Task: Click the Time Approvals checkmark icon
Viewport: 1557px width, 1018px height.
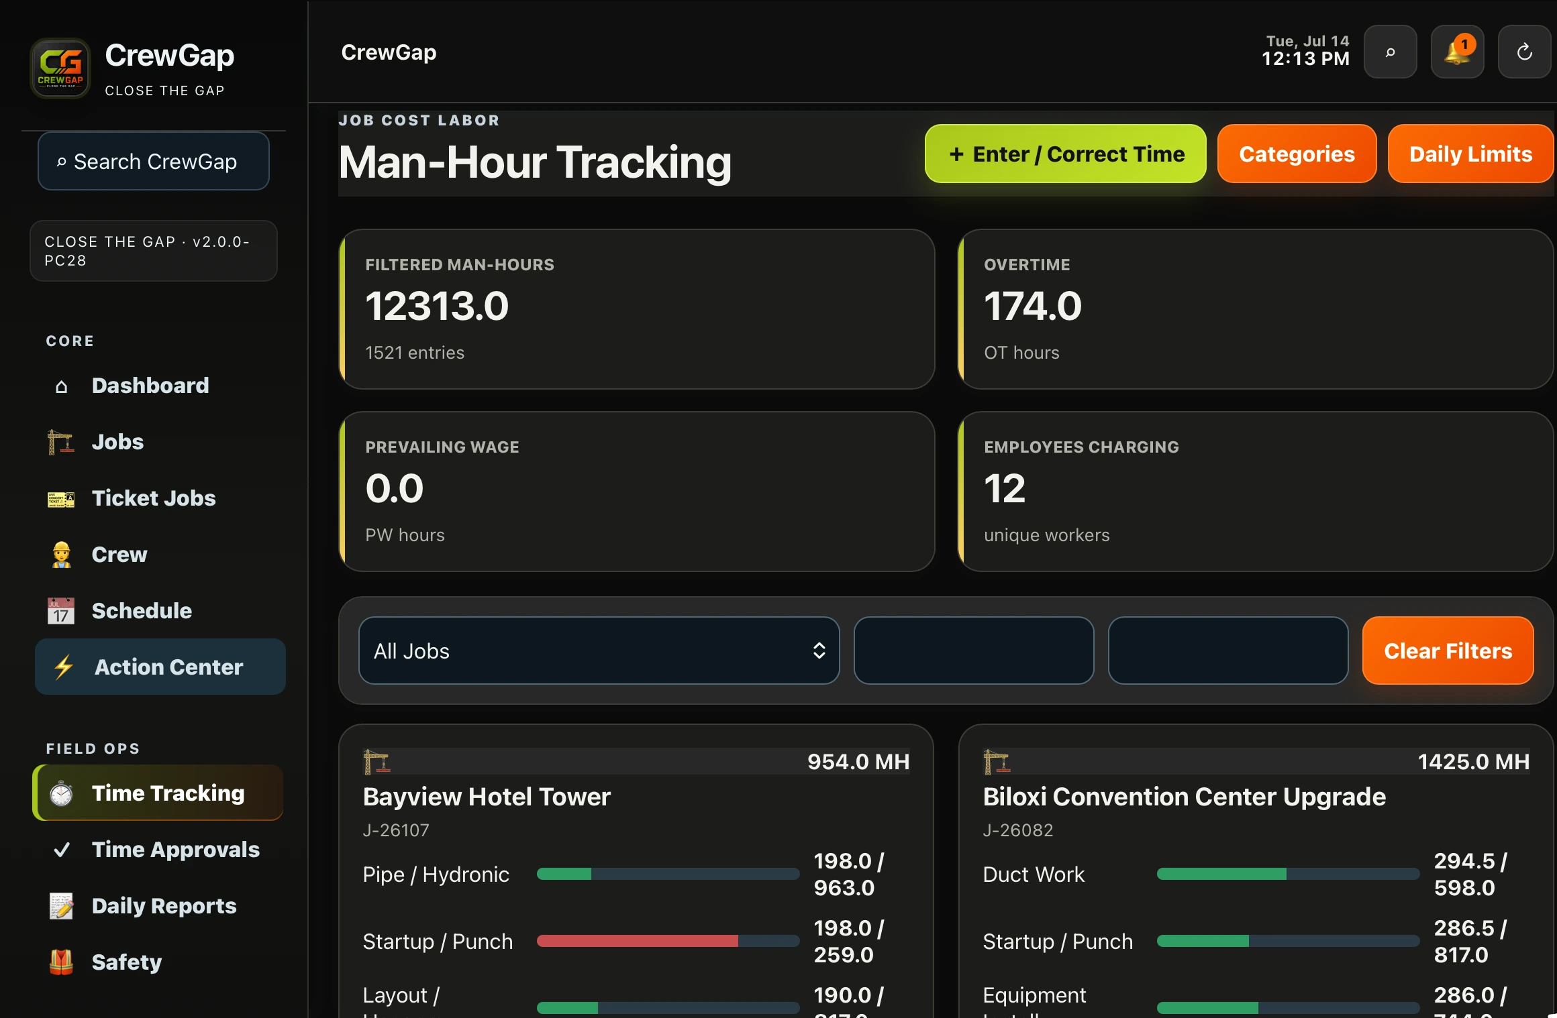Action: (61, 850)
